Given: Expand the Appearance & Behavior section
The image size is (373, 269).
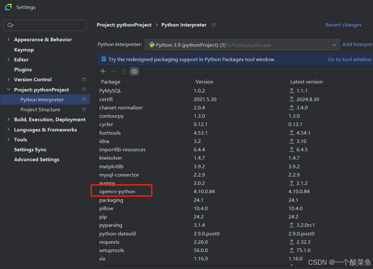Looking at the screenshot, I should click(x=9, y=39).
